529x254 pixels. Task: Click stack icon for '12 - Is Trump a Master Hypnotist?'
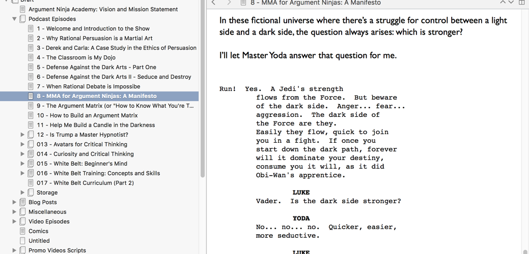click(x=31, y=135)
